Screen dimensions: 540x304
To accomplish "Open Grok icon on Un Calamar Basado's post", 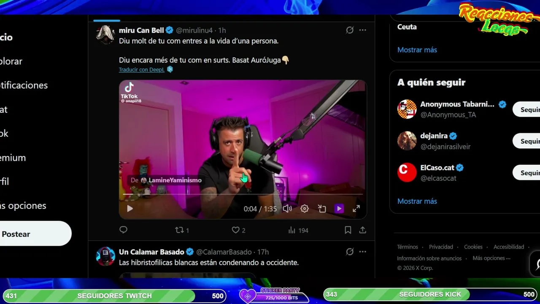I will pyautogui.click(x=350, y=252).
